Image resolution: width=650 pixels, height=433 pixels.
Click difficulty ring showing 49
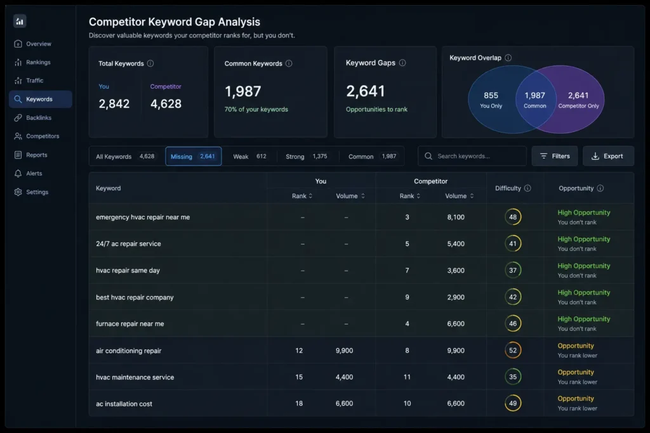click(513, 404)
